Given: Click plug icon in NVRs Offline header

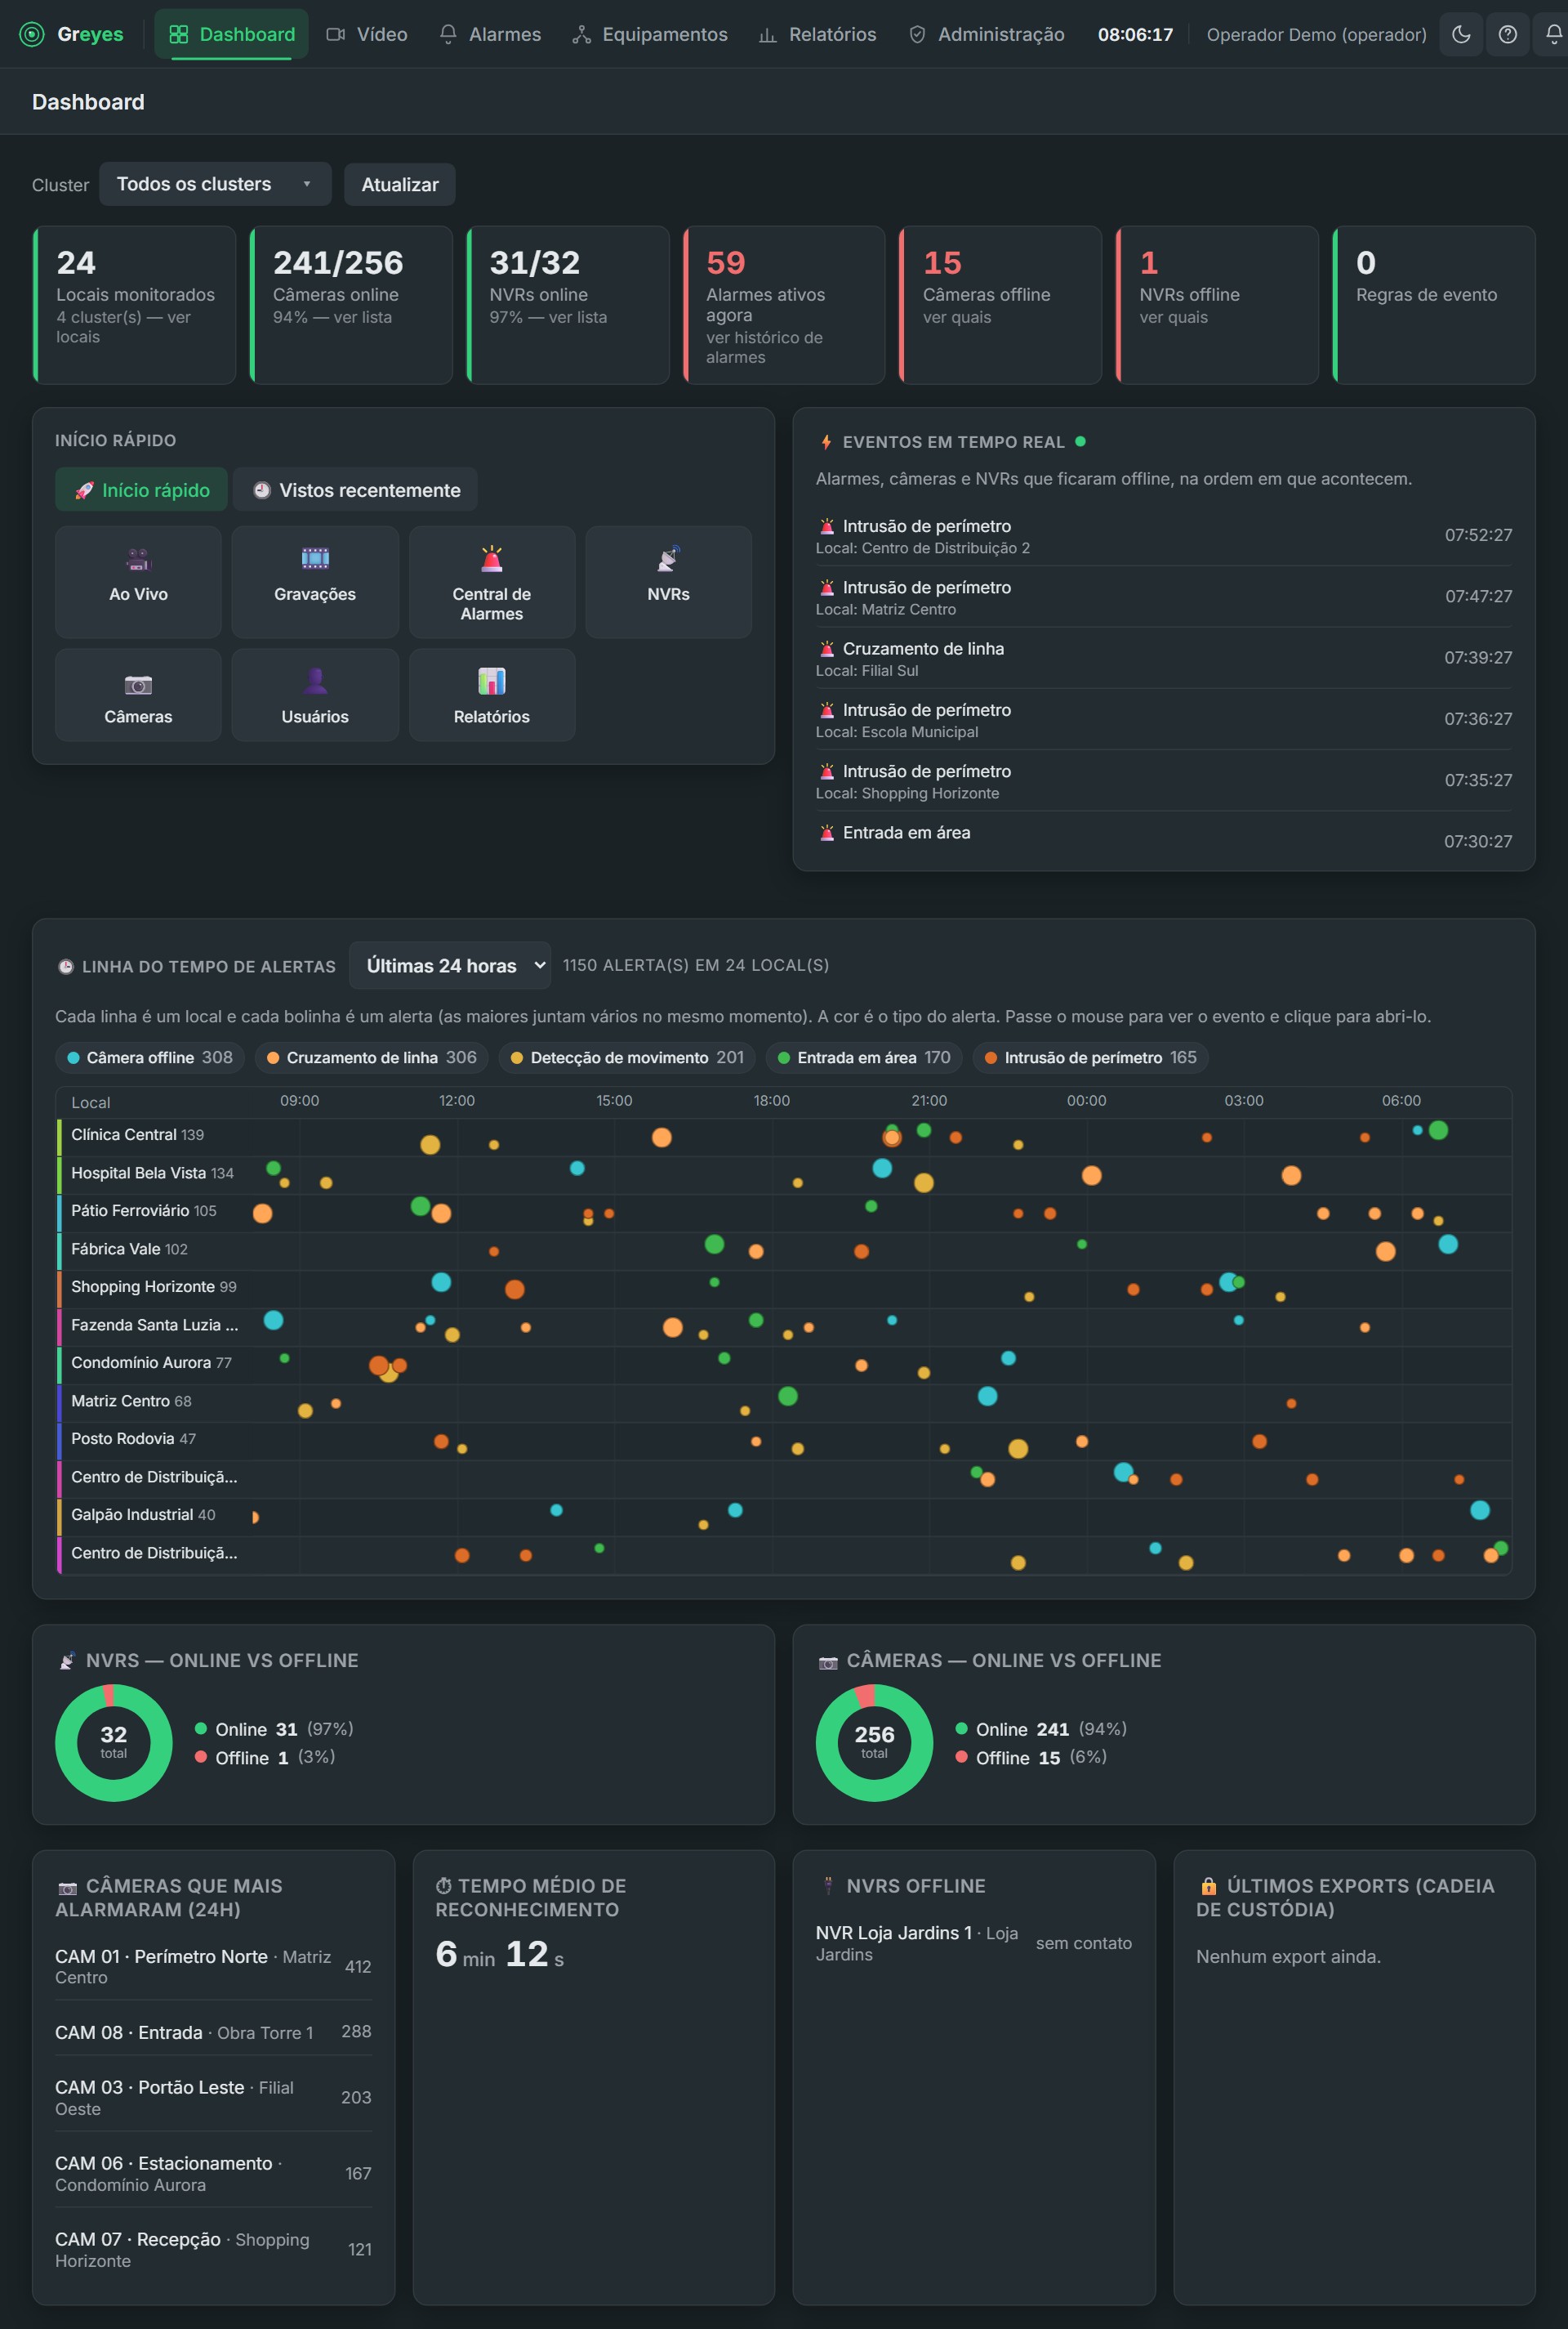Looking at the screenshot, I should [828, 1886].
